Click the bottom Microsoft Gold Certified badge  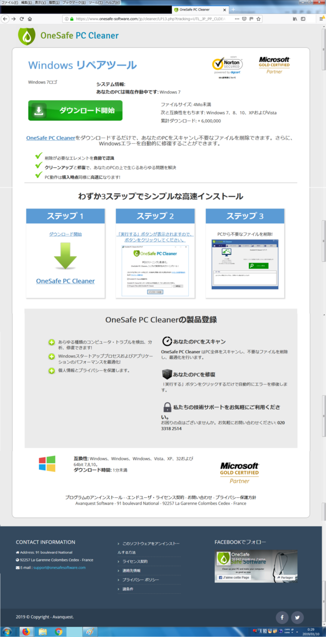click(240, 472)
